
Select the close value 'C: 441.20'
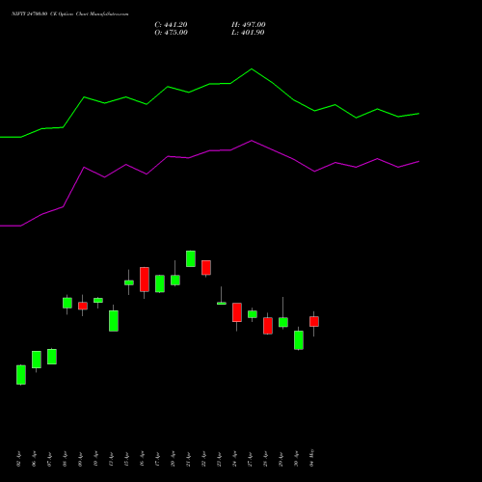click(171, 25)
